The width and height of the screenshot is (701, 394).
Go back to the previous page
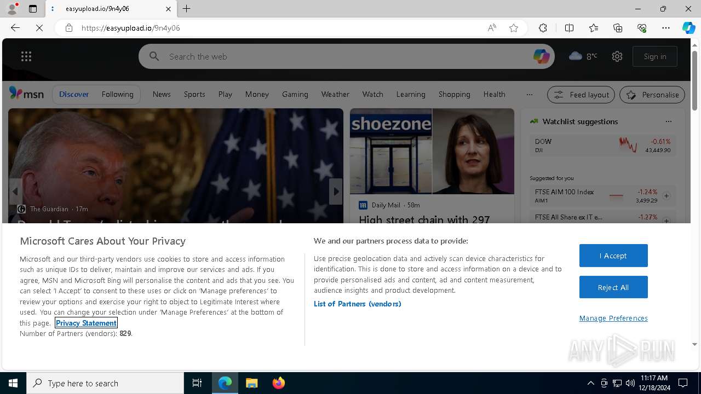(15, 28)
